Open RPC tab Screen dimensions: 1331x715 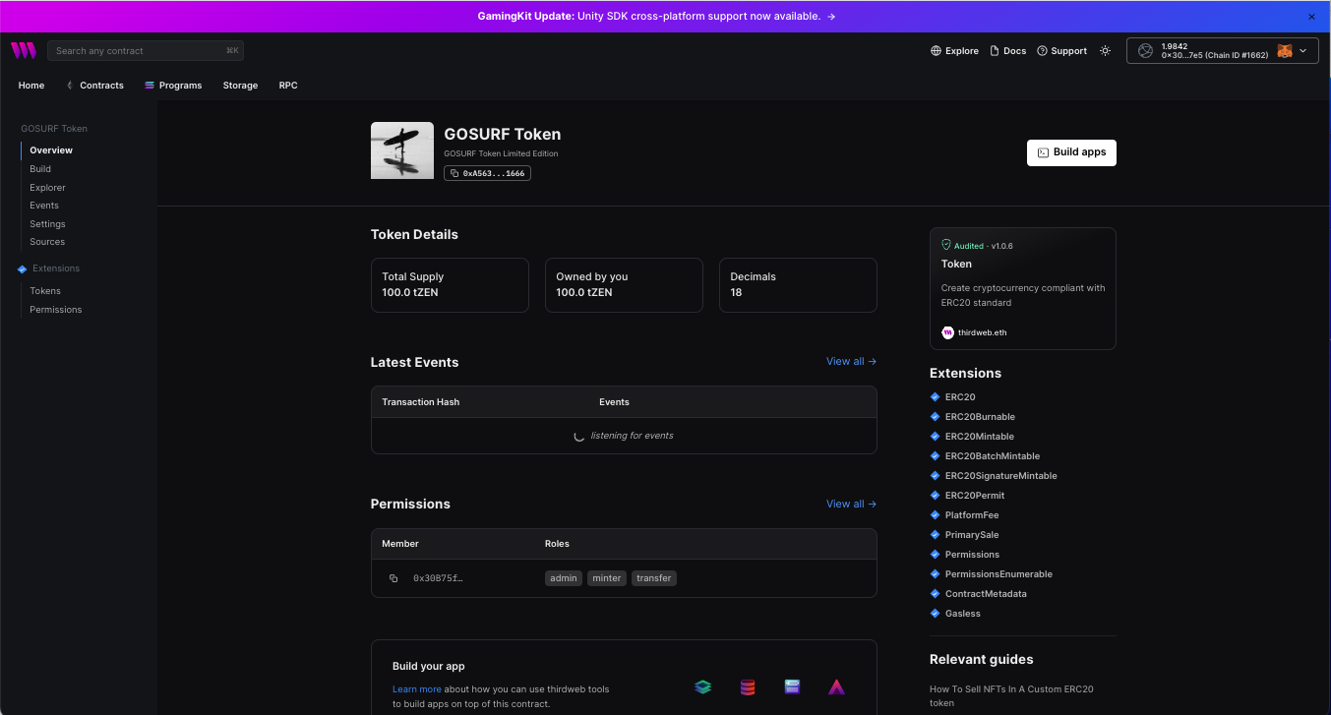pos(288,86)
